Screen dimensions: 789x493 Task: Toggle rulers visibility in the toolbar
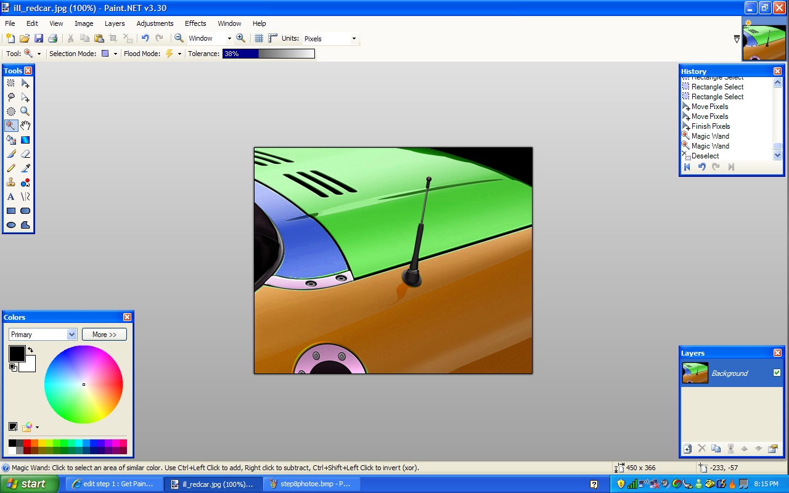271,38
